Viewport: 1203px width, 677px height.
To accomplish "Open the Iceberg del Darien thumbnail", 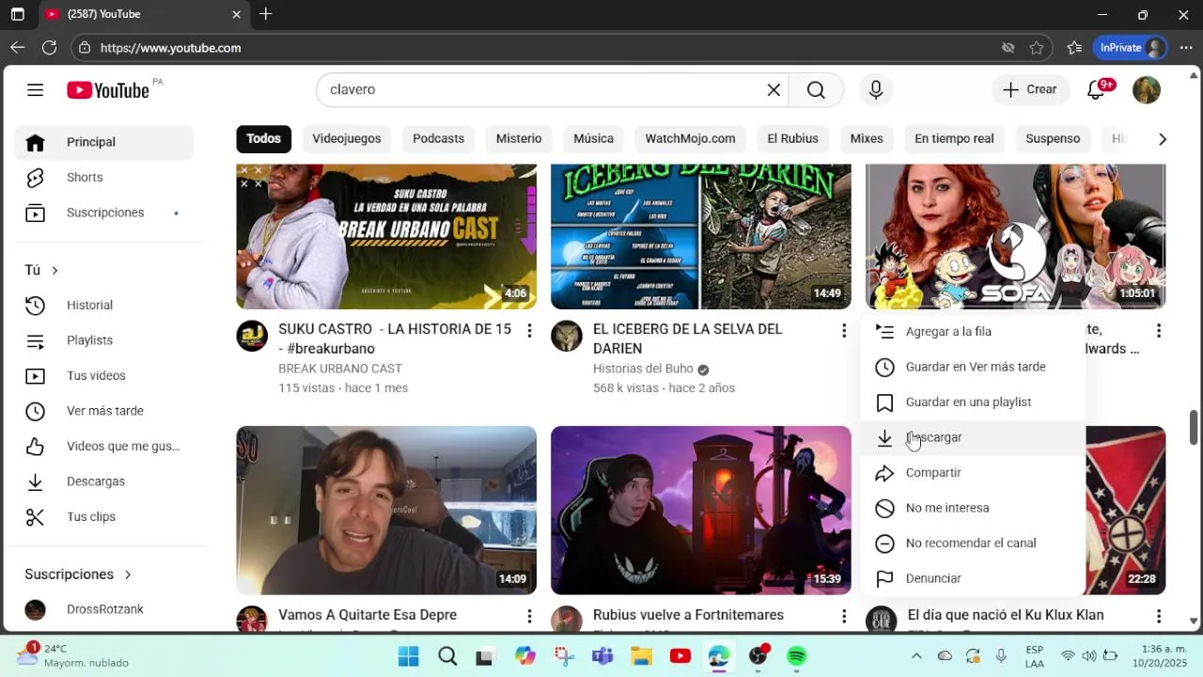I will pyautogui.click(x=701, y=236).
